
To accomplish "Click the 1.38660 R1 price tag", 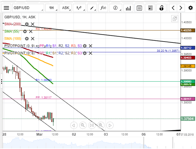I will [x=188, y=81].
